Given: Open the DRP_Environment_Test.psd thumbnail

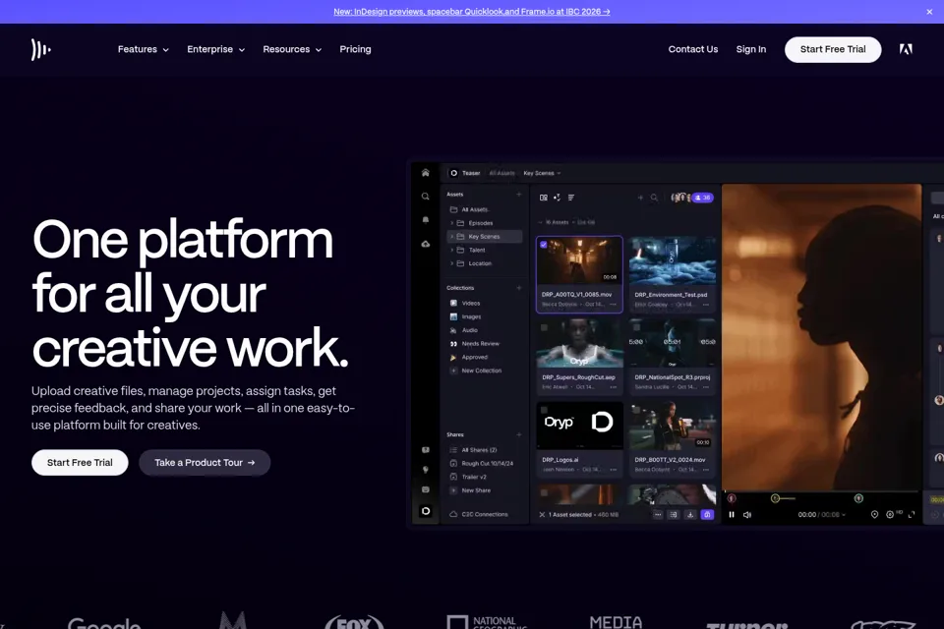Looking at the screenshot, I should coord(672,261).
